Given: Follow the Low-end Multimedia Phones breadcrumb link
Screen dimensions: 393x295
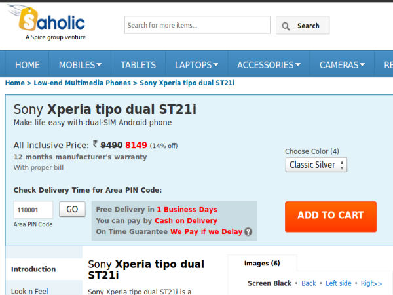Looking at the screenshot, I should pos(82,83).
